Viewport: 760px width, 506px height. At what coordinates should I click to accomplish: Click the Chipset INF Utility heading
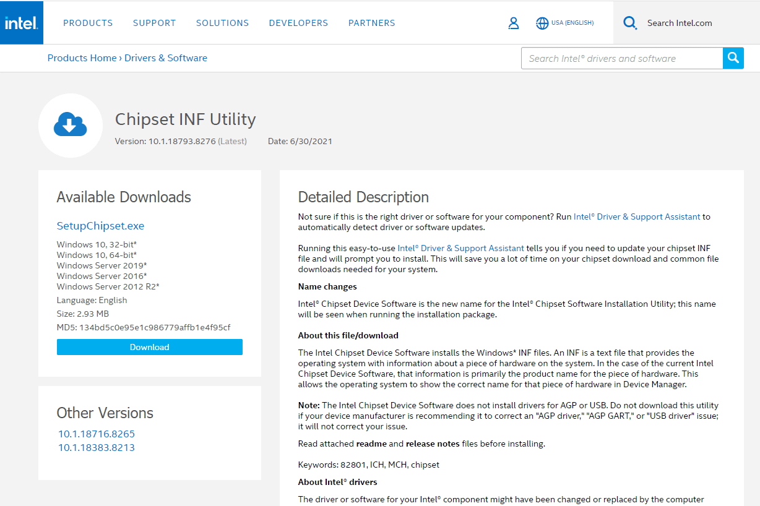click(186, 119)
